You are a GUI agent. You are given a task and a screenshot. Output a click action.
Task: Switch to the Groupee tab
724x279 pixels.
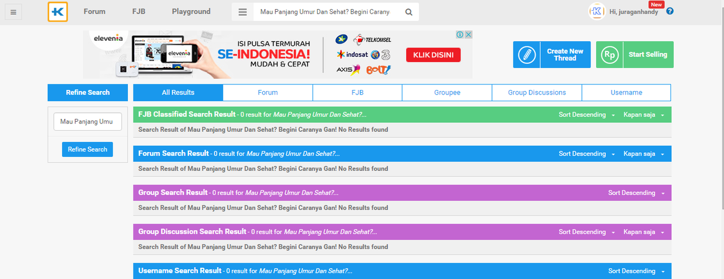447,93
